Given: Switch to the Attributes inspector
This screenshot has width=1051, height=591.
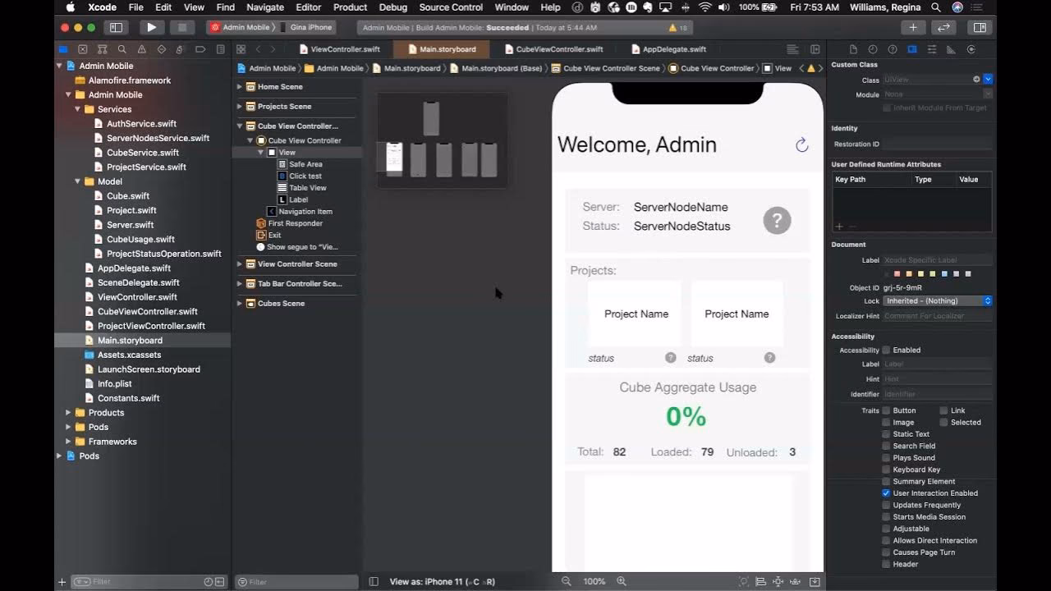Looking at the screenshot, I should point(932,49).
